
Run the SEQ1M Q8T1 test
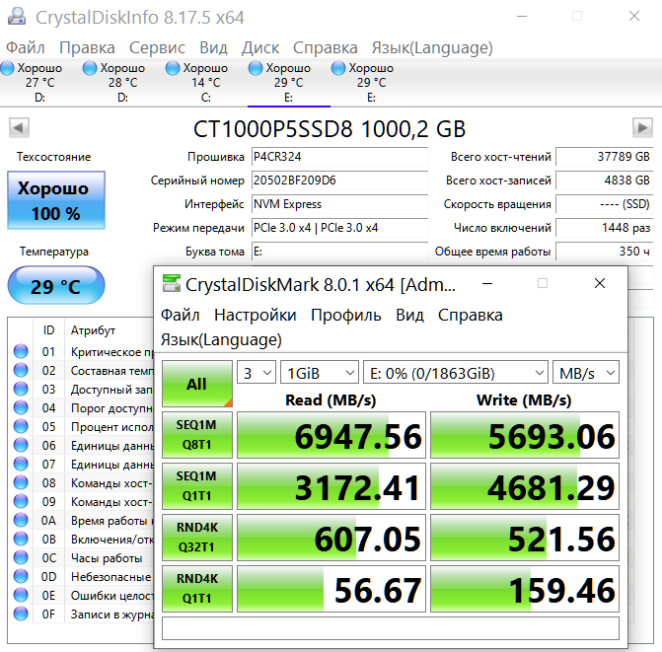pyautogui.click(x=197, y=435)
